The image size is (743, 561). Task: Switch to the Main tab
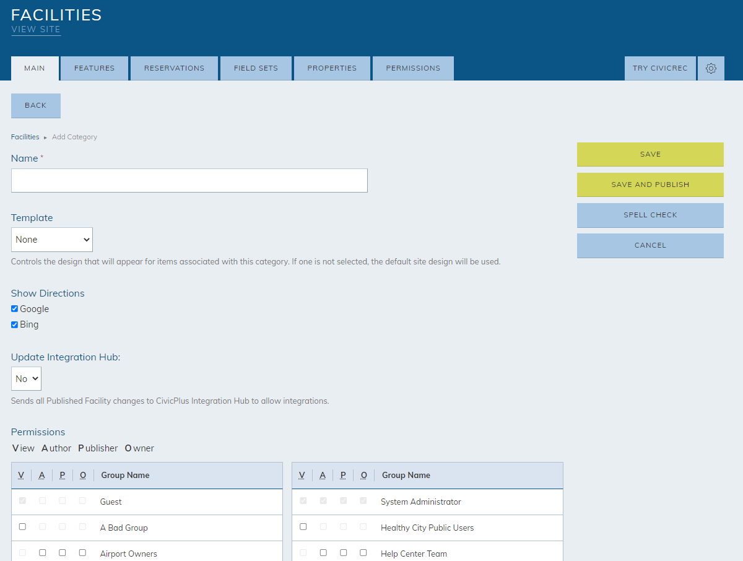click(35, 69)
